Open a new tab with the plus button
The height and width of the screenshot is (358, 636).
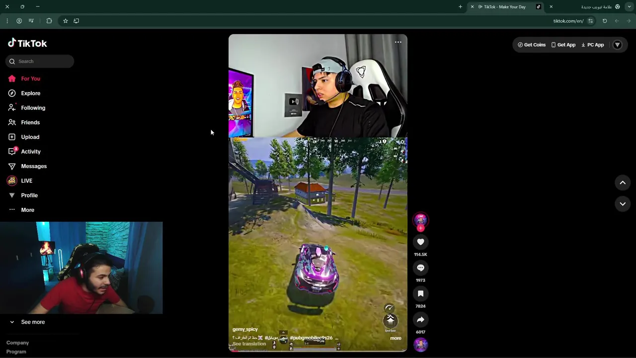click(460, 7)
